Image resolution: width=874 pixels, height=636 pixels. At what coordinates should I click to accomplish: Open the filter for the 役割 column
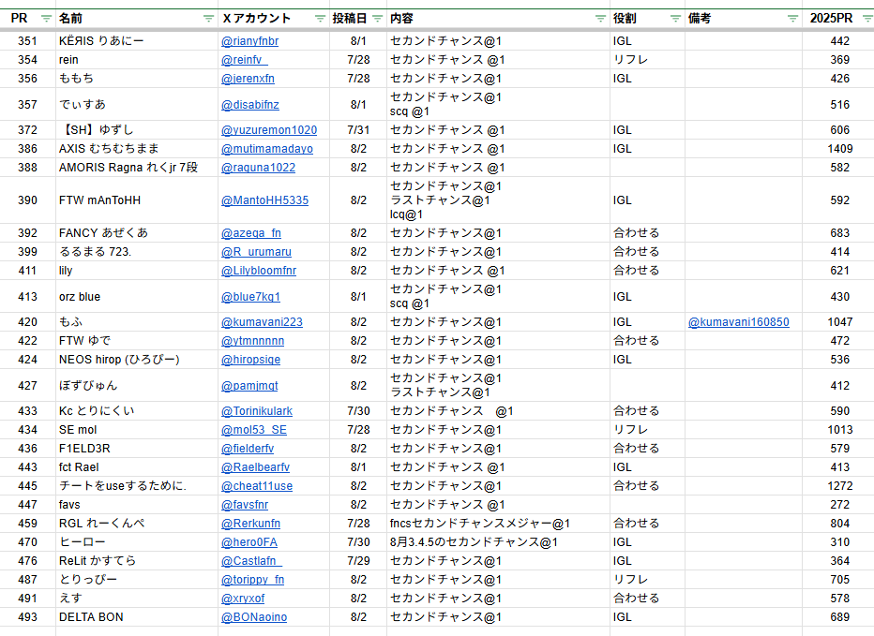point(675,19)
